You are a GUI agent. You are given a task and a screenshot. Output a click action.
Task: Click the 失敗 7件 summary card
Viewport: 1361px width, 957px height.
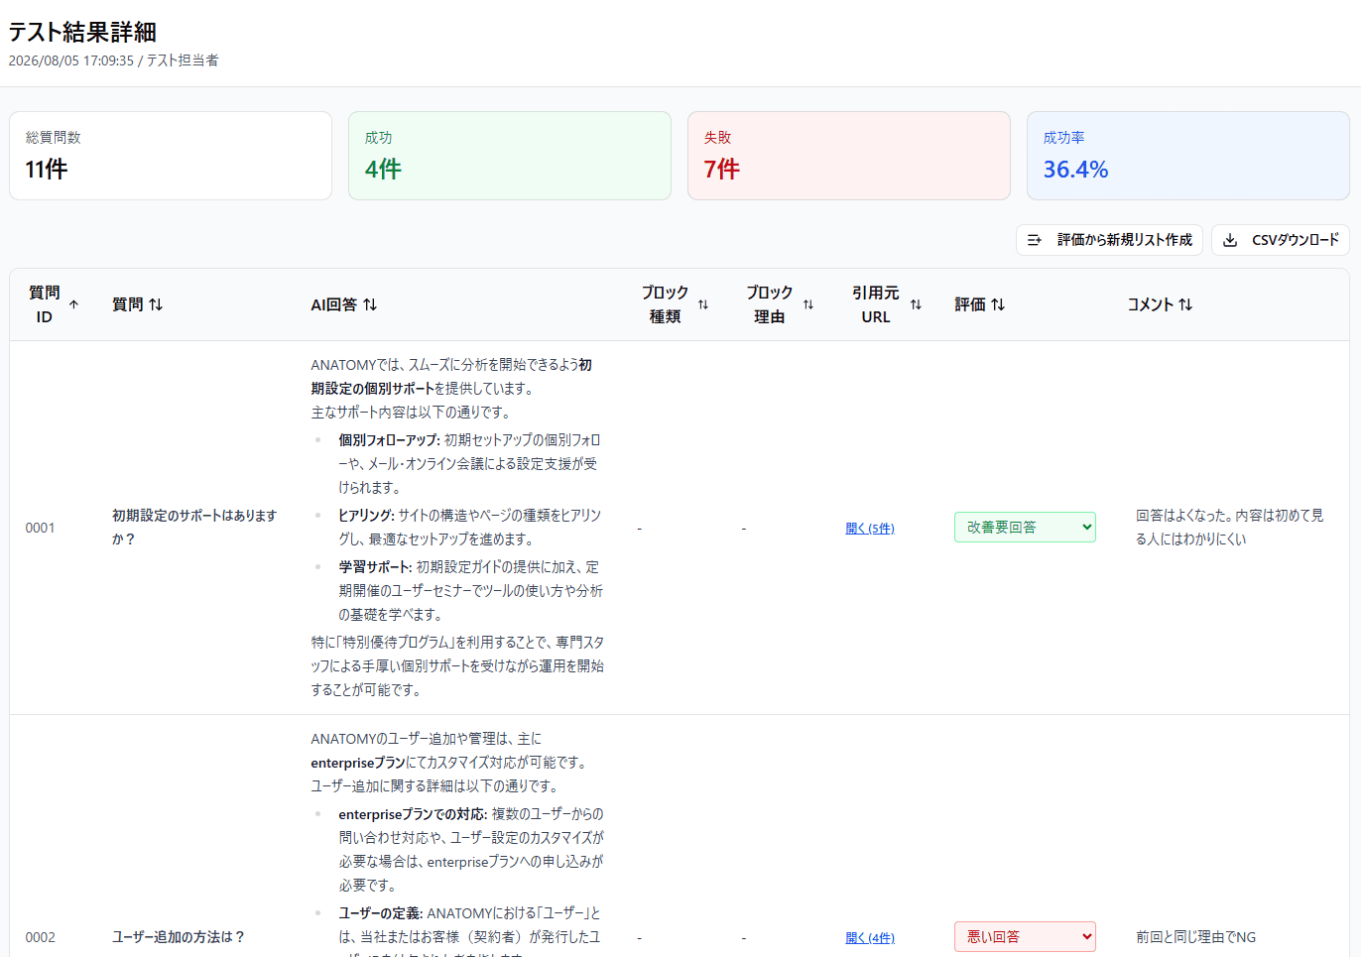[849, 156]
